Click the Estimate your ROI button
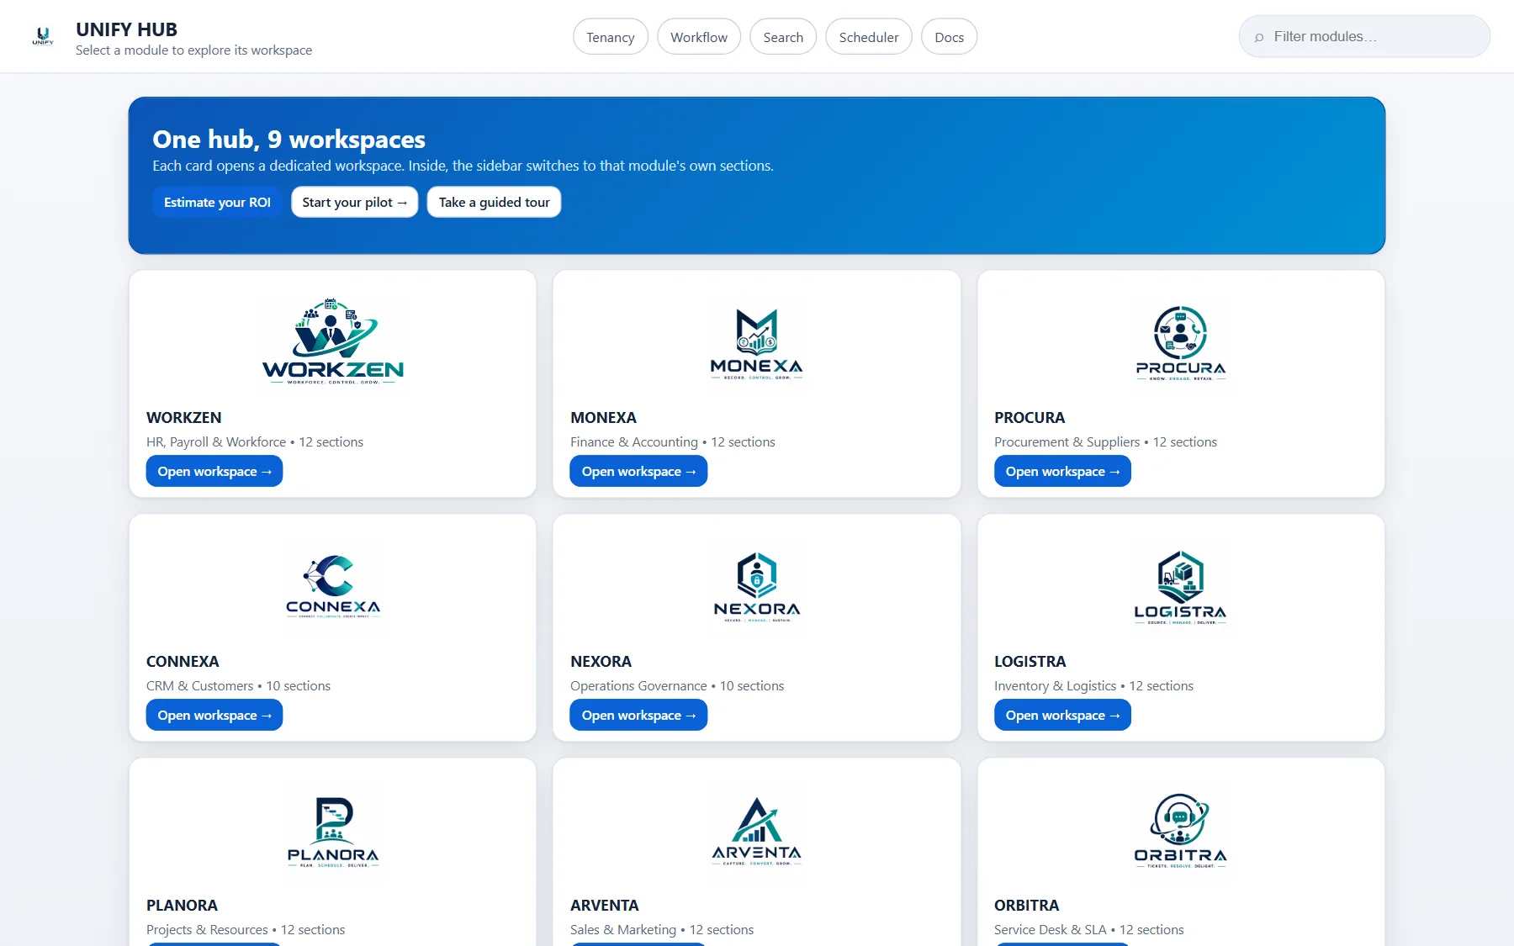Image resolution: width=1514 pixels, height=946 pixels. pos(217,202)
